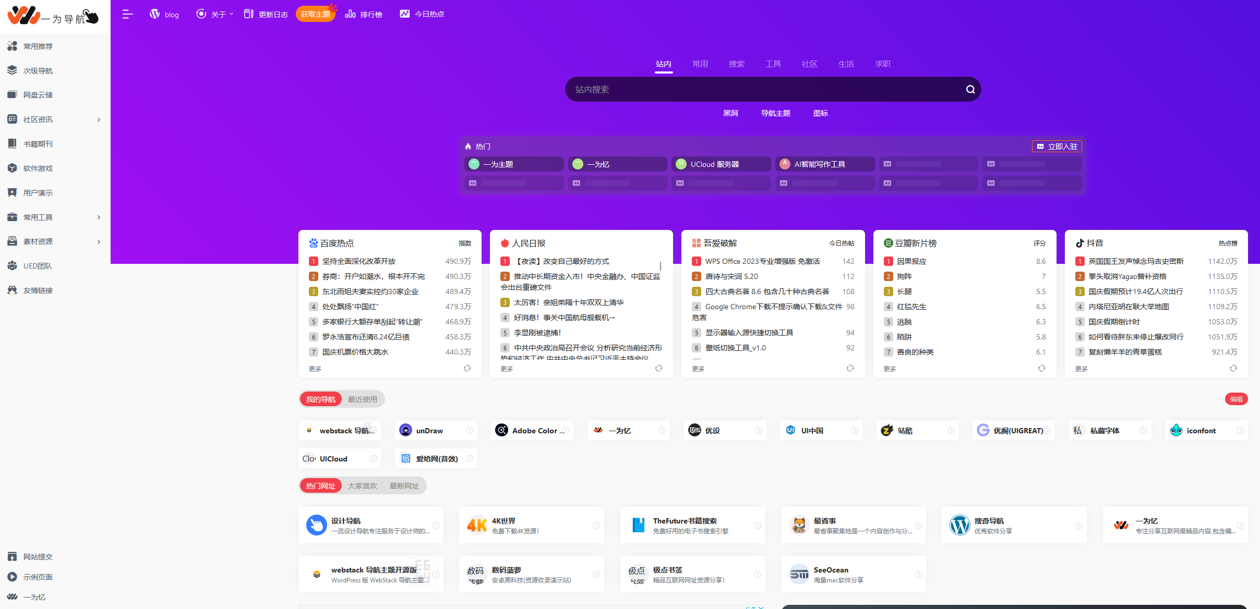The height and width of the screenshot is (609, 1260).
Task: Click the hamburger sidebar collapse icon
Action: [x=127, y=15]
